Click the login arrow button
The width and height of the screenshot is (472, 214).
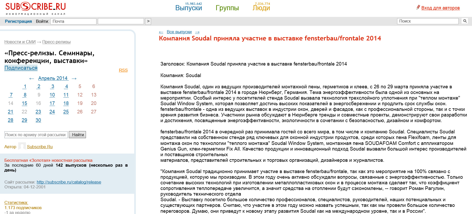(x=148, y=21)
